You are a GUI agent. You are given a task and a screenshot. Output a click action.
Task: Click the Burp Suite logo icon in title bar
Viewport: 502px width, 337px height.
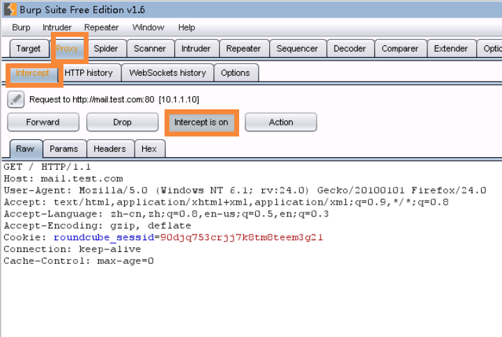pyautogui.click(x=10, y=9)
